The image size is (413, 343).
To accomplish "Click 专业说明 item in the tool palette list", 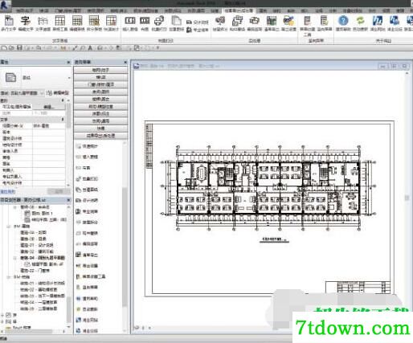I will [x=87, y=211].
